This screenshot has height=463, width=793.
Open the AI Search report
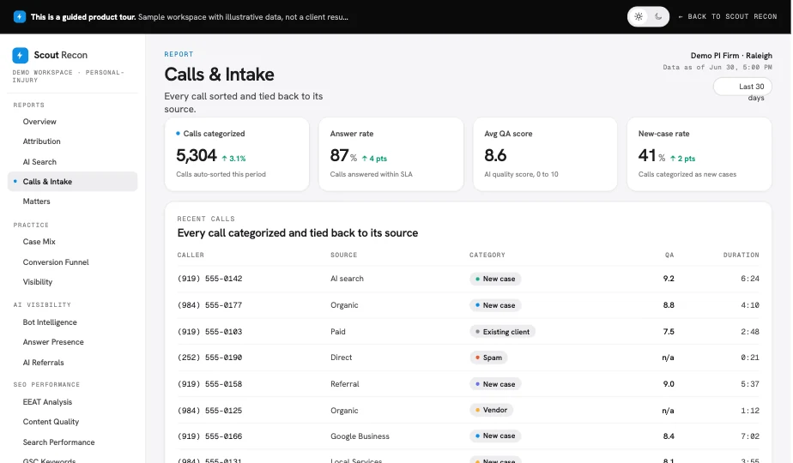coord(39,162)
